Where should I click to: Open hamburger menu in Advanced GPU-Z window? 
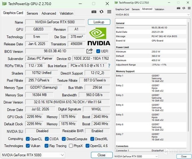tap(189, 8)
